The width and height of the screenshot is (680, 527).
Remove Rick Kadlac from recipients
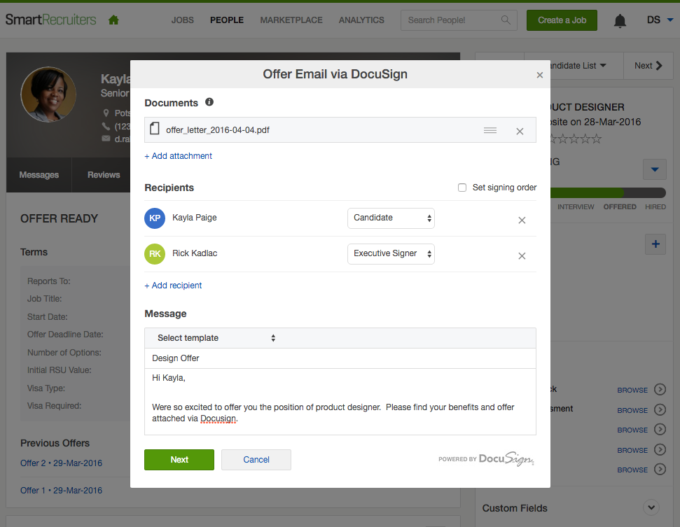[x=522, y=255]
